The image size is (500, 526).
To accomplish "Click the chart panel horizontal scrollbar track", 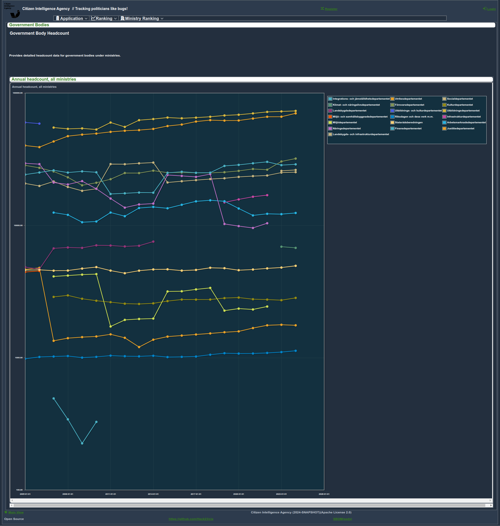I will pyautogui.click(x=251, y=501).
